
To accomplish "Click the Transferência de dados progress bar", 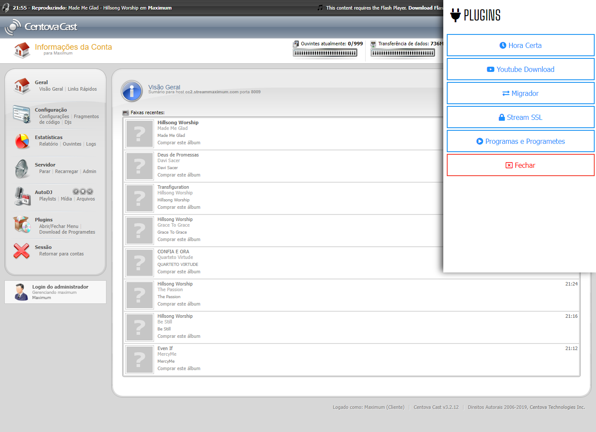I will point(403,53).
